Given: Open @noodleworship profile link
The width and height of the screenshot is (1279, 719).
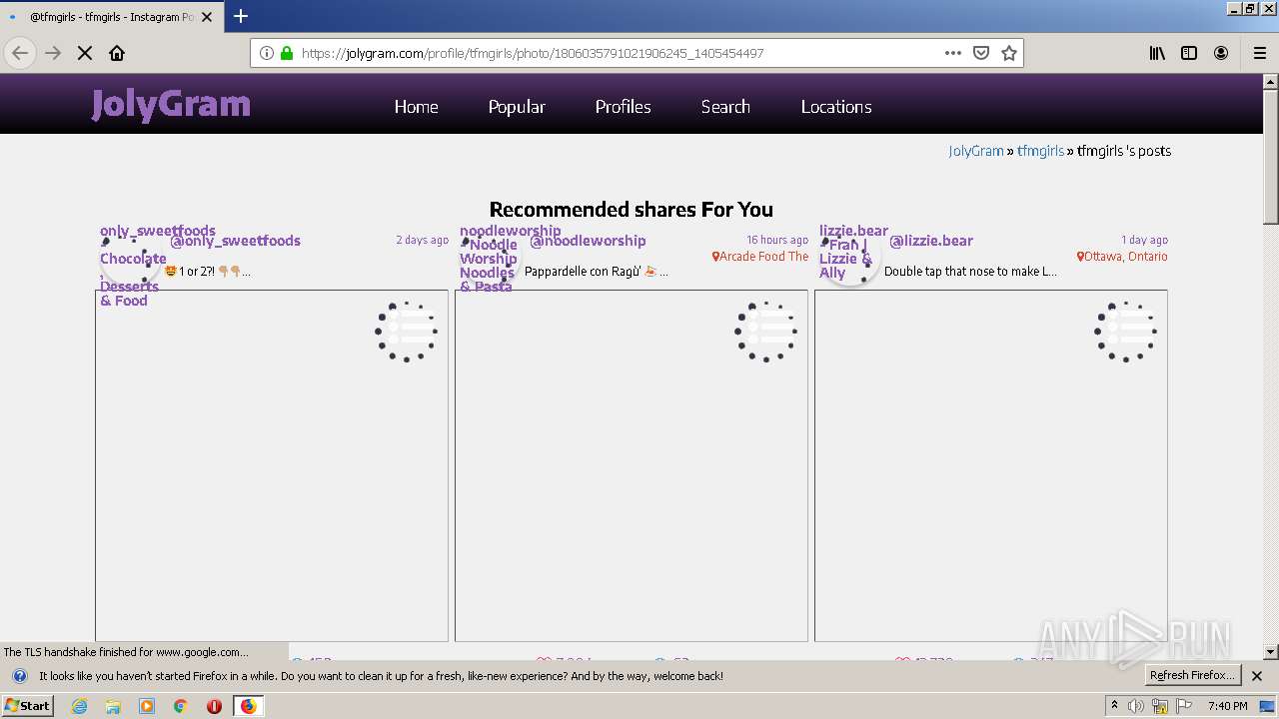Looking at the screenshot, I should pos(588,241).
